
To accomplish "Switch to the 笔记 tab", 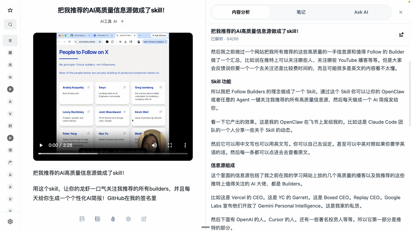I will click(x=301, y=12).
